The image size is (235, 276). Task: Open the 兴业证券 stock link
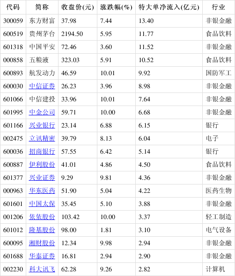pyautogui.click(x=42, y=177)
